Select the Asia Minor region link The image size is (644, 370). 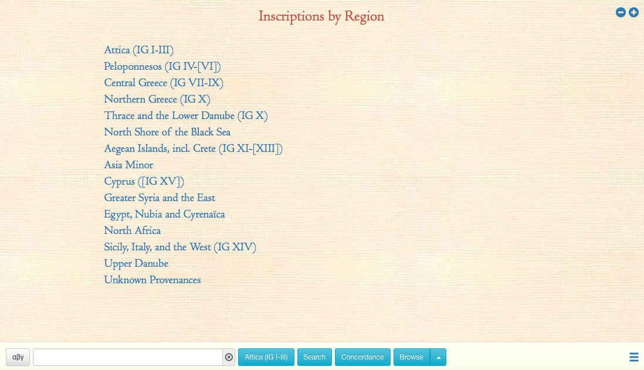[x=128, y=165]
